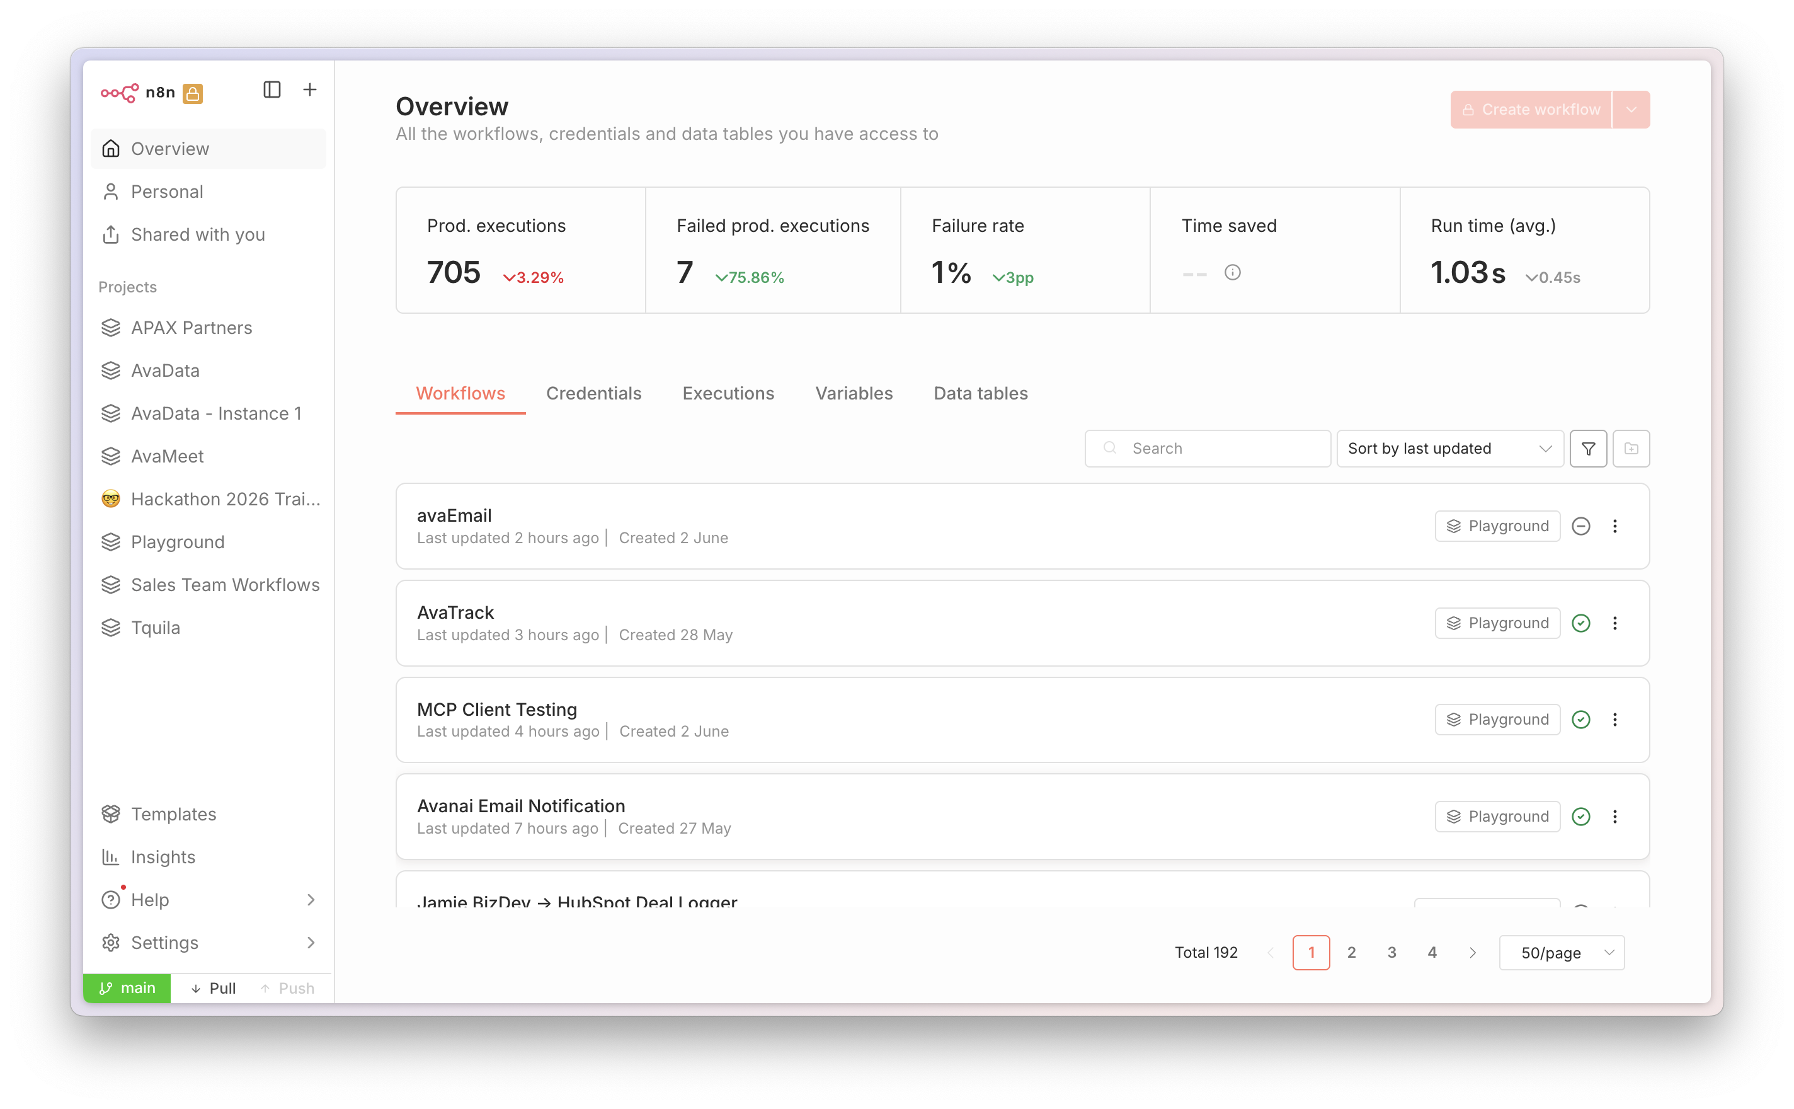
Task: Push changes to source control
Action: click(x=287, y=989)
